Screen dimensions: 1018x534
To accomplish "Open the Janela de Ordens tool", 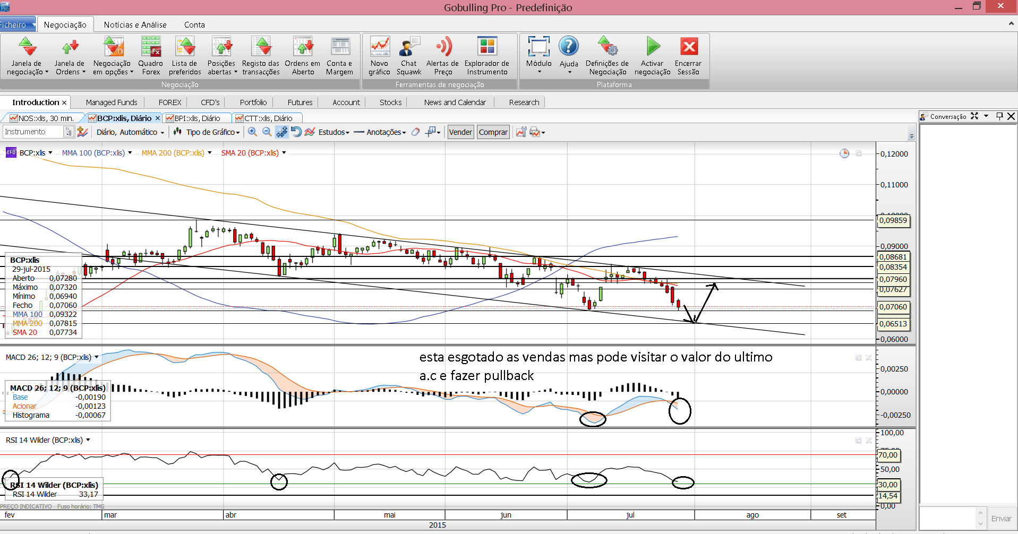I will tap(70, 56).
